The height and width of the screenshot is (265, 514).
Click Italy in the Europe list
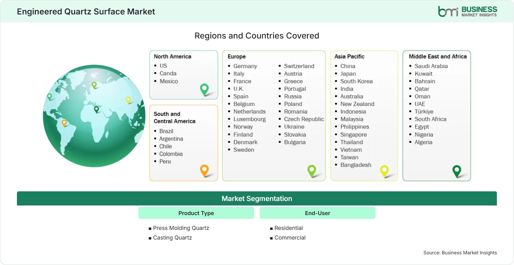239,74
